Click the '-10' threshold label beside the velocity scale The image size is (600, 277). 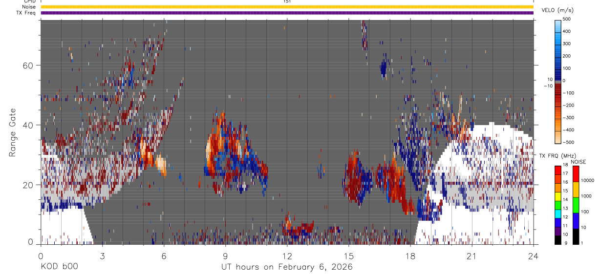point(547,85)
